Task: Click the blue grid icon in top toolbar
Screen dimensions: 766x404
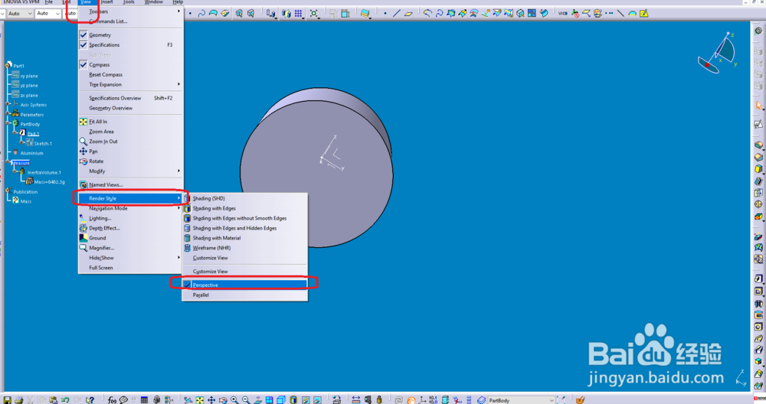Action: 298,13
